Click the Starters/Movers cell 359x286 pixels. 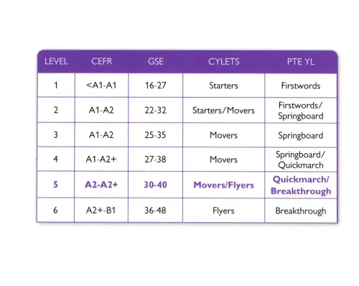[x=223, y=111]
